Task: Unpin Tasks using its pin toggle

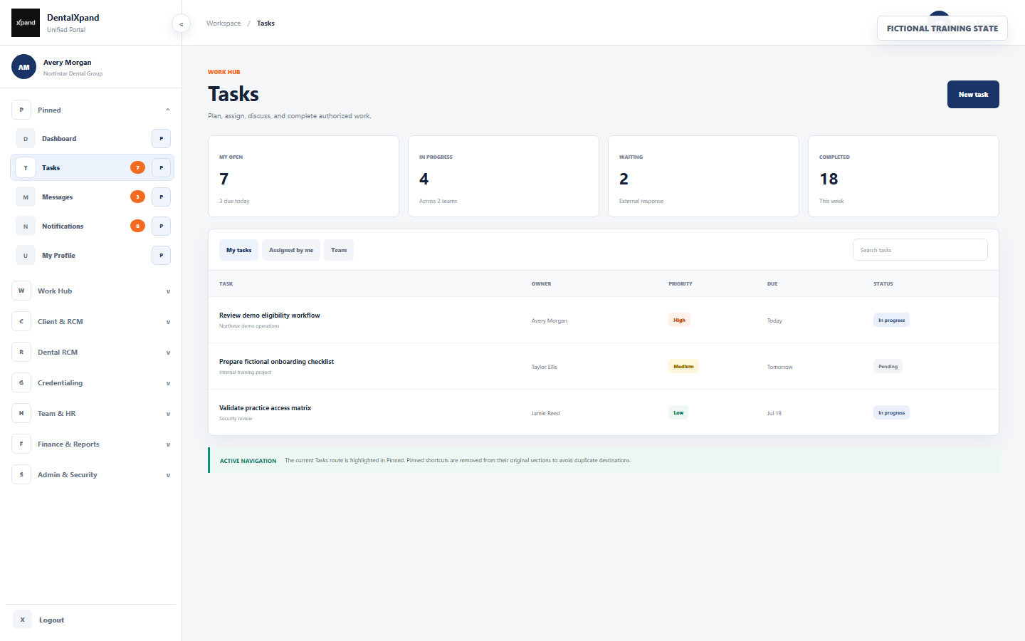Action: click(162, 168)
